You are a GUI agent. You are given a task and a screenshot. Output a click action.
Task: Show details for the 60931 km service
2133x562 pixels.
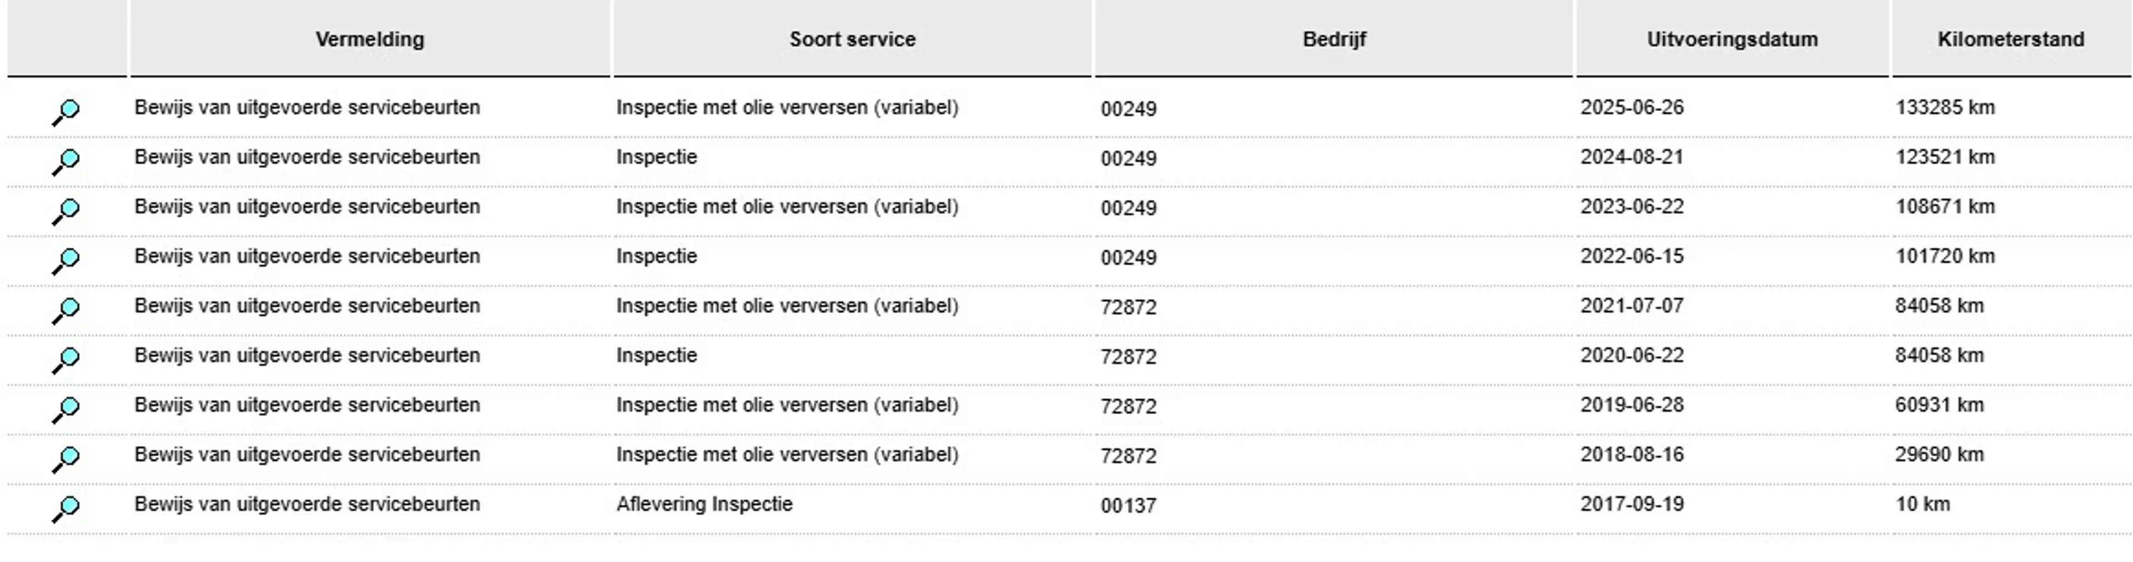pos(66,410)
